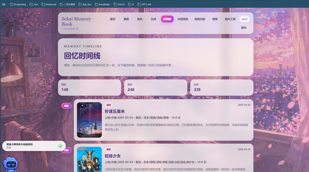This screenshot has height=172, width=309.
Task: Click the 番剧 148 stat card
Action: pyautogui.click(x=90, y=88)
